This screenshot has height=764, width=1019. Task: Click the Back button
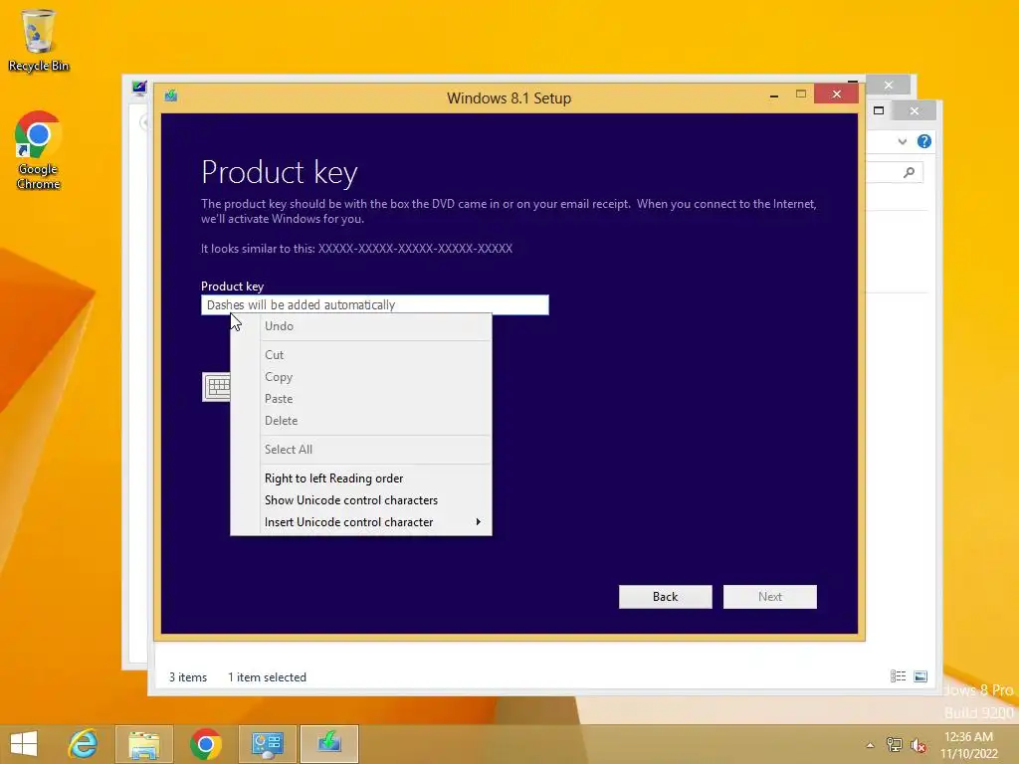(x=666, y=597)
